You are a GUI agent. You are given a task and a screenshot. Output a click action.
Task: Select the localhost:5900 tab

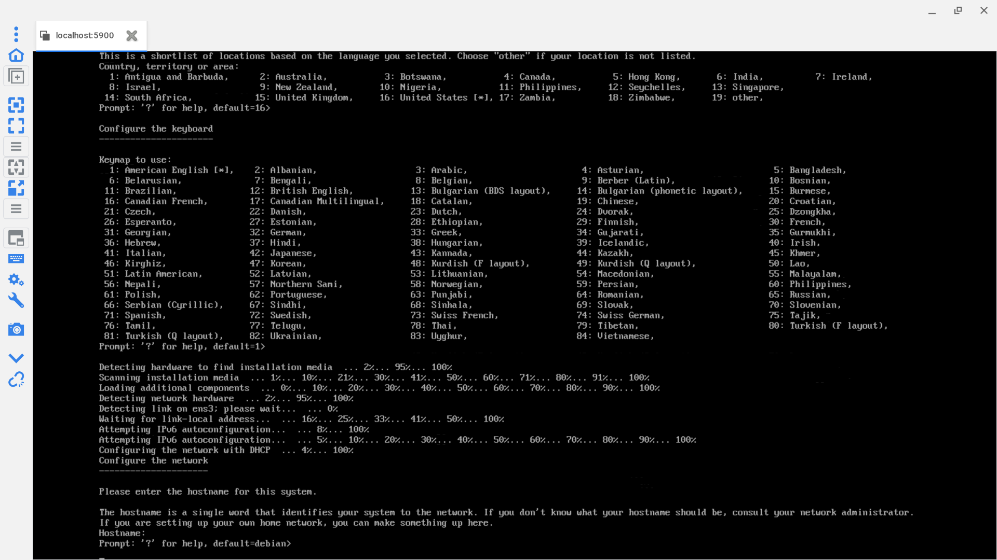84,35
